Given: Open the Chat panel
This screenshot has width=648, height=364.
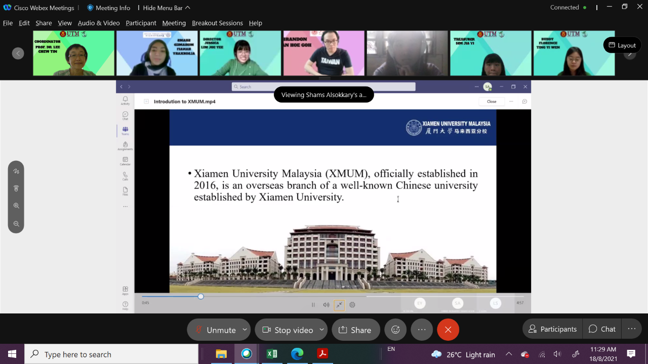Looking at the screenshot, I should 602,329.
